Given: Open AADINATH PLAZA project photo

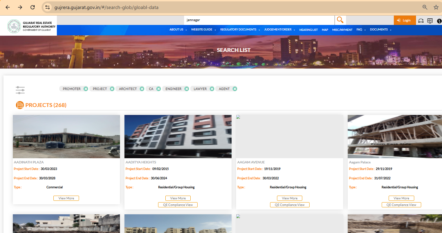Looking at the screenshot, I should click(x=66, y=136).
